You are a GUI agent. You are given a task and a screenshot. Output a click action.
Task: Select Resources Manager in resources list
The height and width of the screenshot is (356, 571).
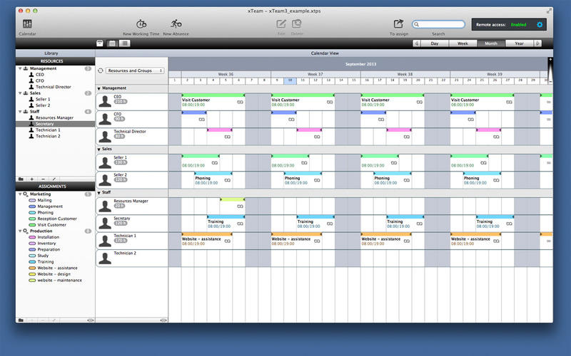tap(54, 117)
